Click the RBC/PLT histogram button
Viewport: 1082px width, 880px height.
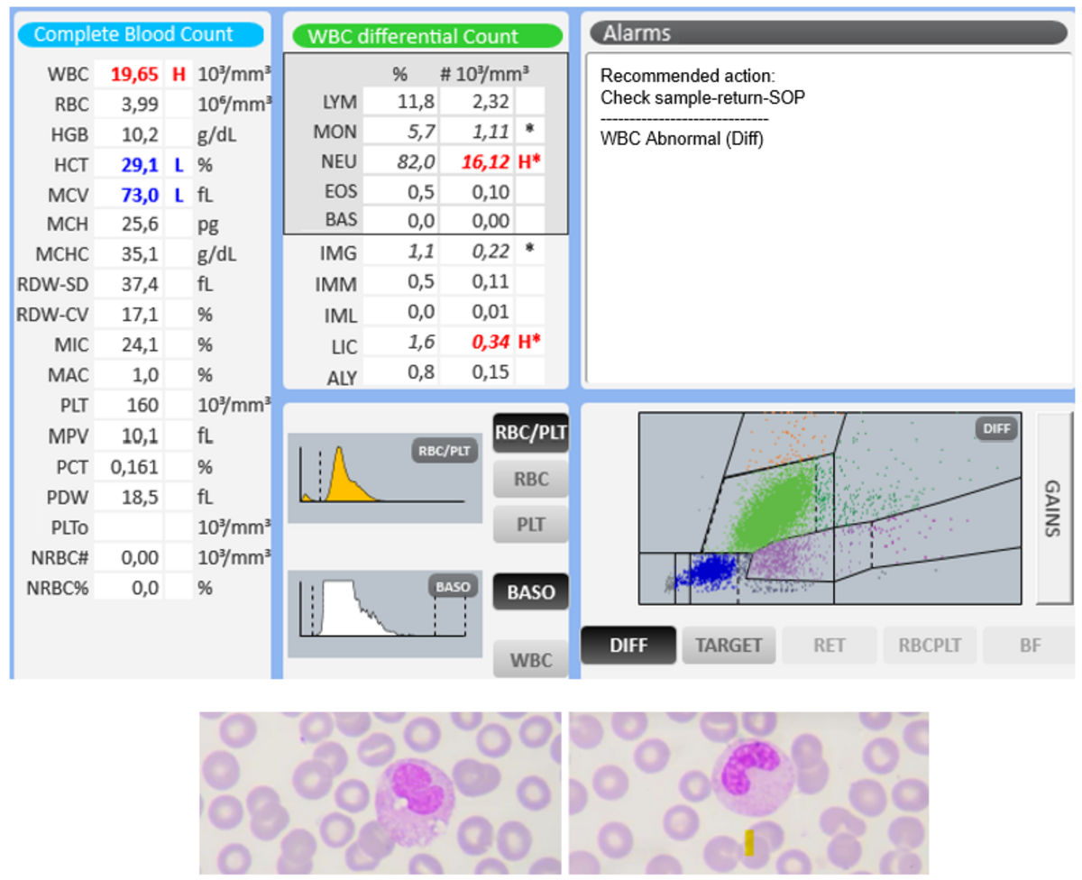click(x=530, y=433)
